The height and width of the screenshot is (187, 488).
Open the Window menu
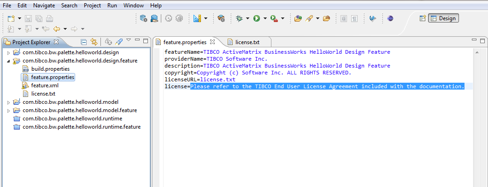(x=134, y=6)
